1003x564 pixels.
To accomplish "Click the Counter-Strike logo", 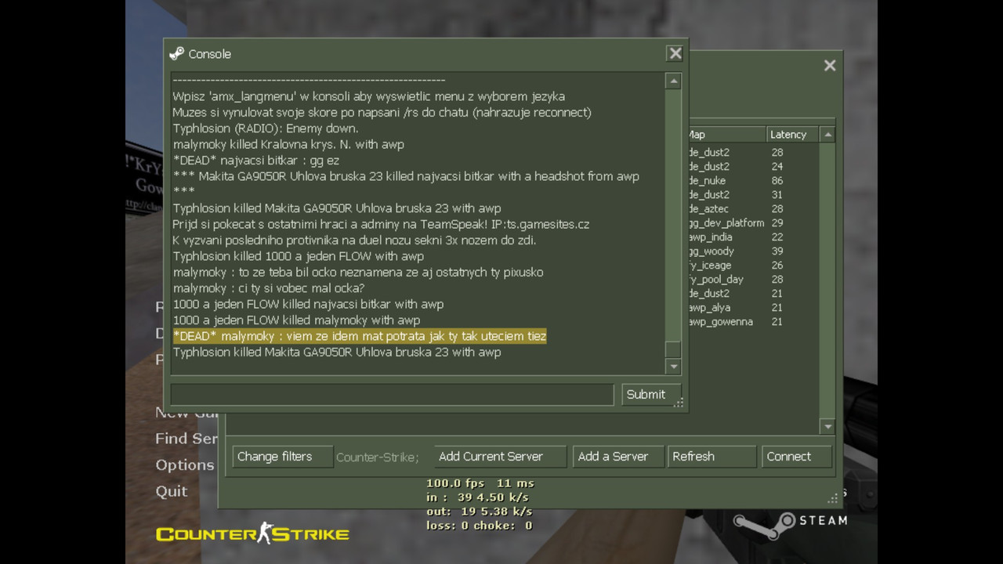I will (252, 534).
